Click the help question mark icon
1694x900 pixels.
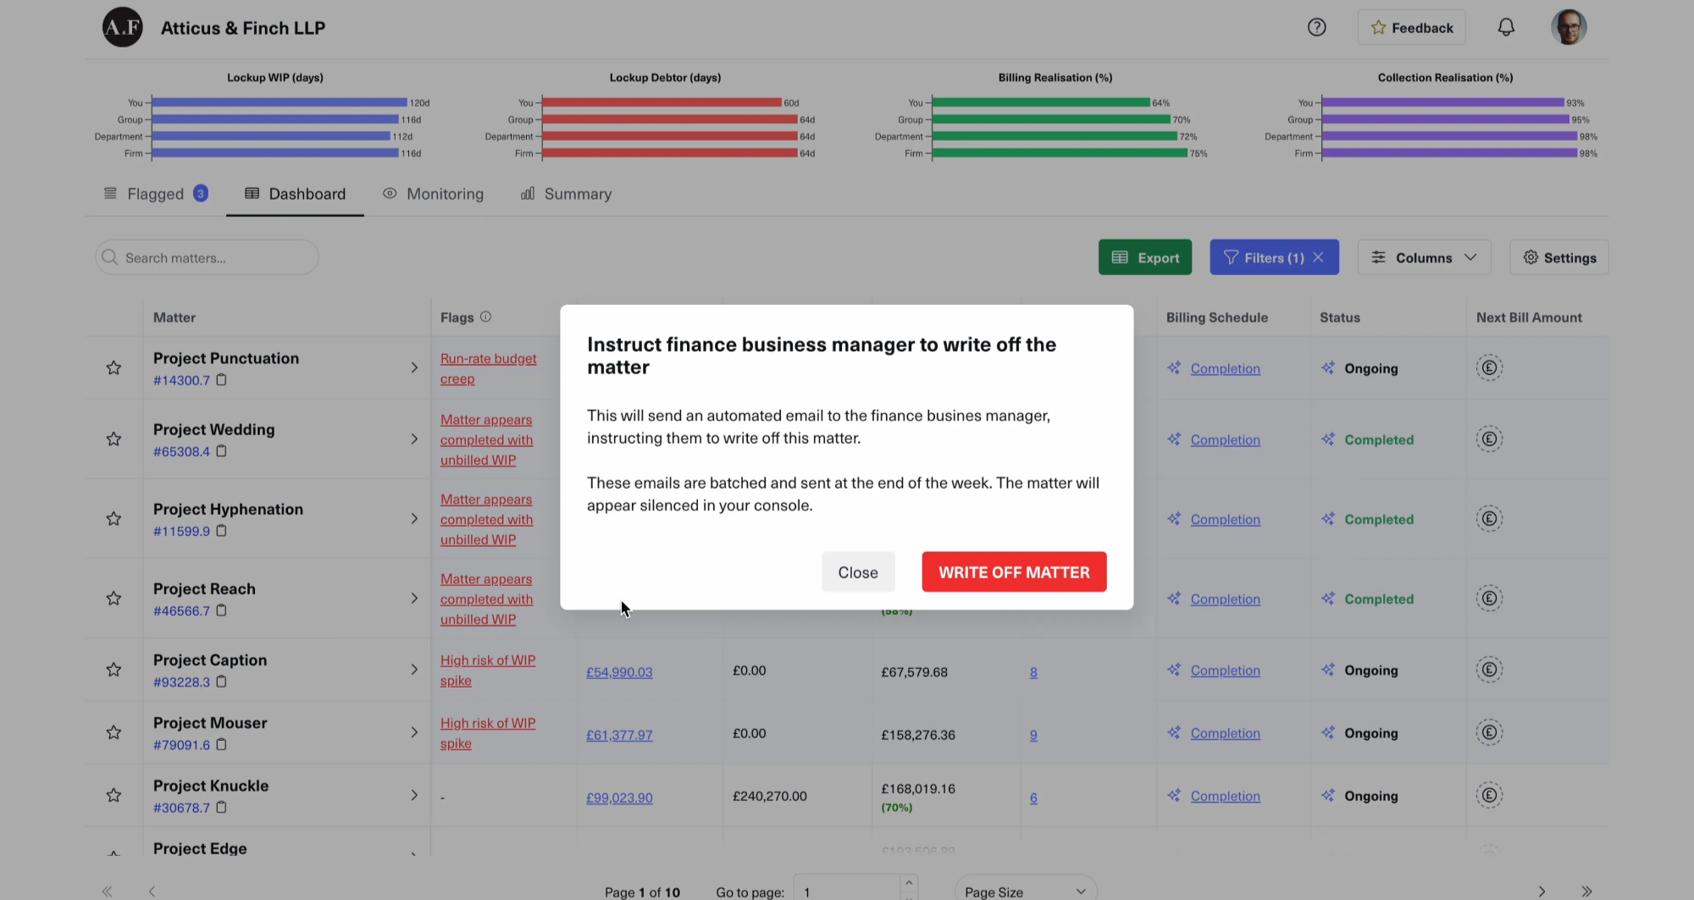coord(1316,27)
